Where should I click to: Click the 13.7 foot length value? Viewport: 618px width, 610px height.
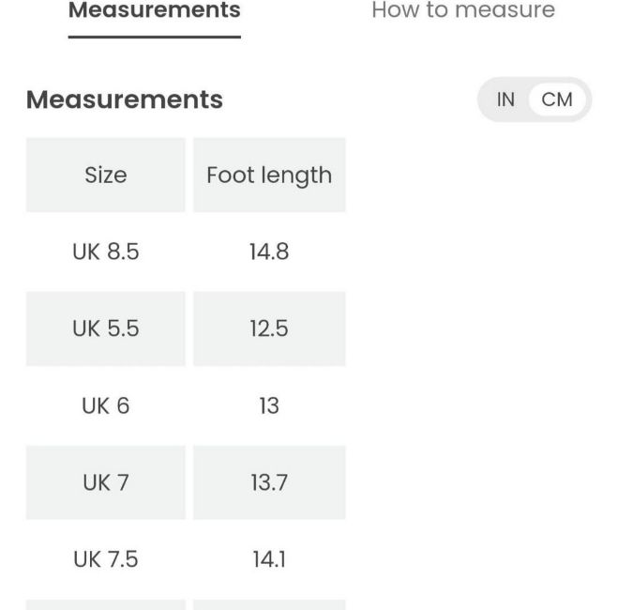(269, 482)
